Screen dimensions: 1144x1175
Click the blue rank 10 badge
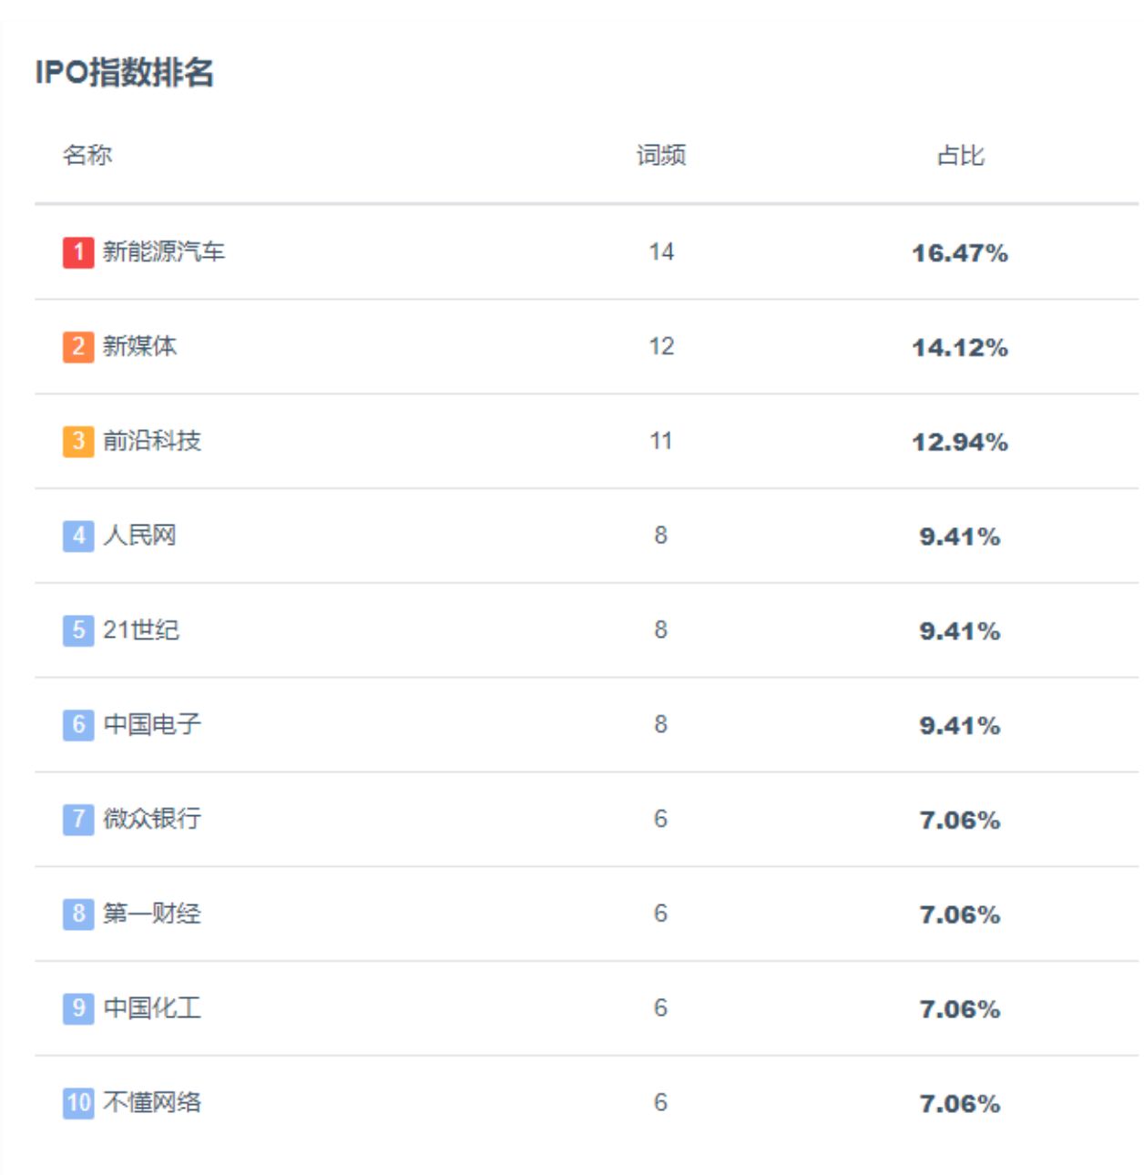(78, 1103)
